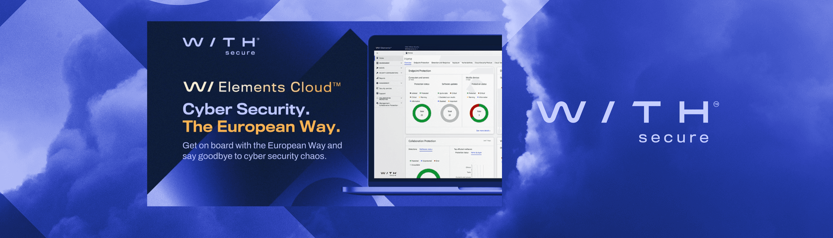Click the Unprotected legend entry

coord(426,161)
